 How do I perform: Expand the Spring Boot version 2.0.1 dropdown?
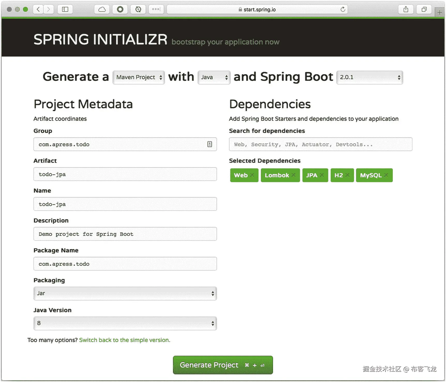click(x=369, y=77)
